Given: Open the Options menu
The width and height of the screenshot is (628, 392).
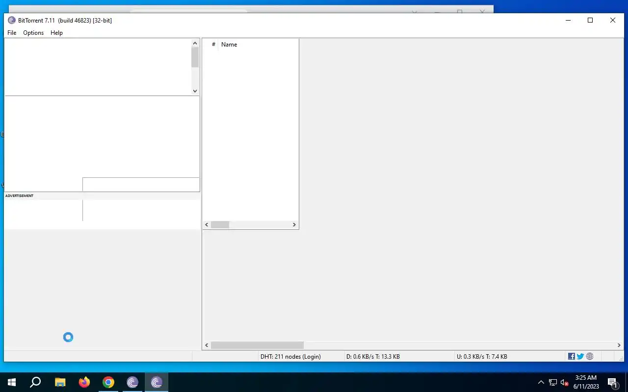Looking at the screenshot, I should [x=33, y=33].
